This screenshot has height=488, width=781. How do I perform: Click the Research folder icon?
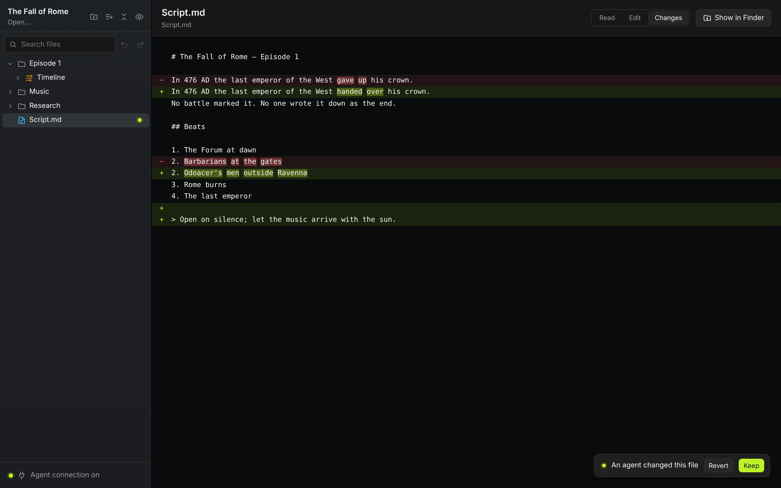22,106
